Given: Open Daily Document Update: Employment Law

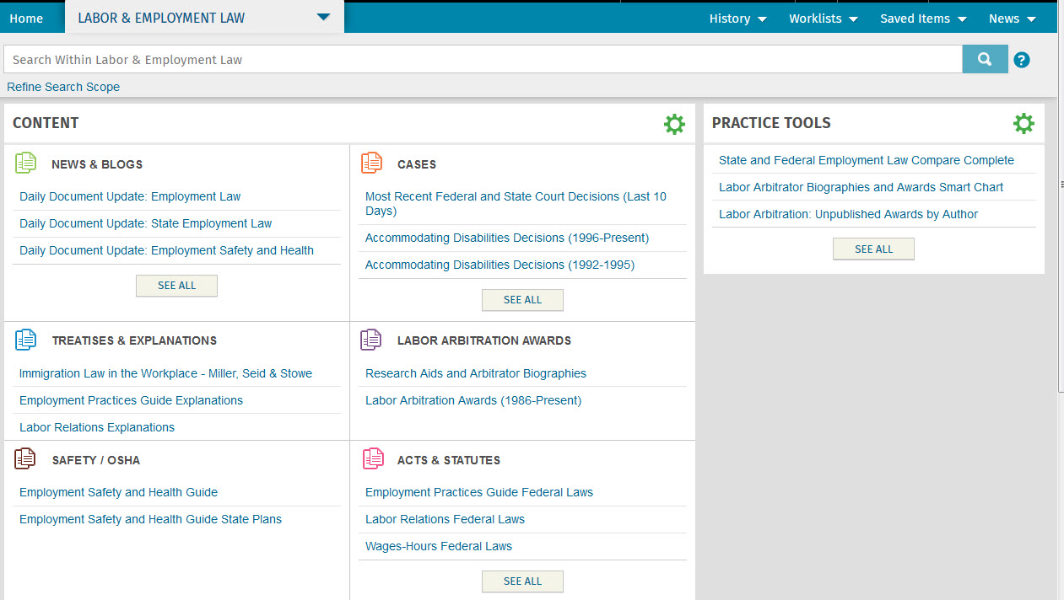Looking at the screenshot, I should coord(130,196).
